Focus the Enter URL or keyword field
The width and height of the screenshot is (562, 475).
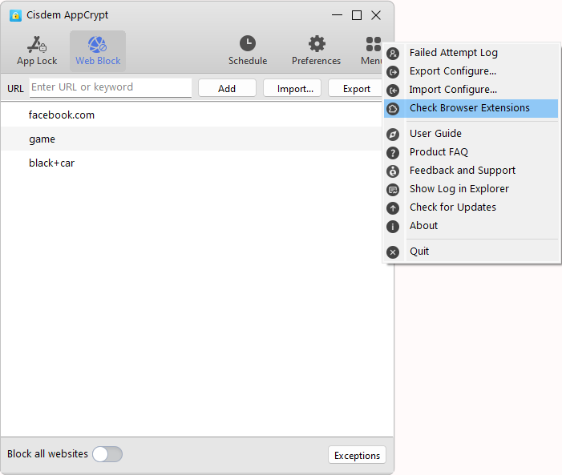tap(111, 88)
